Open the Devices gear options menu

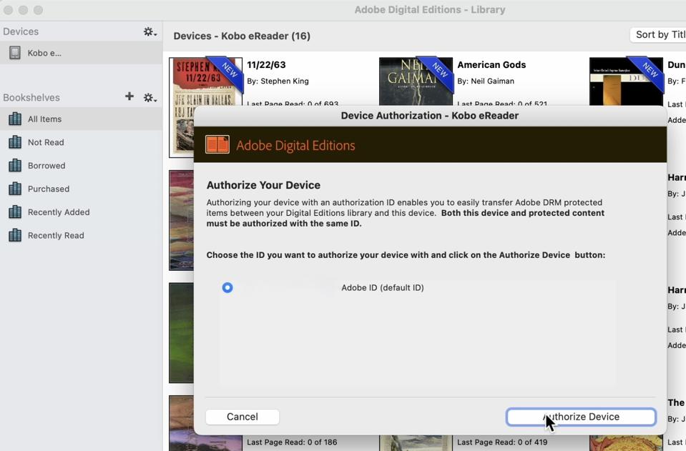coord(150,32)
